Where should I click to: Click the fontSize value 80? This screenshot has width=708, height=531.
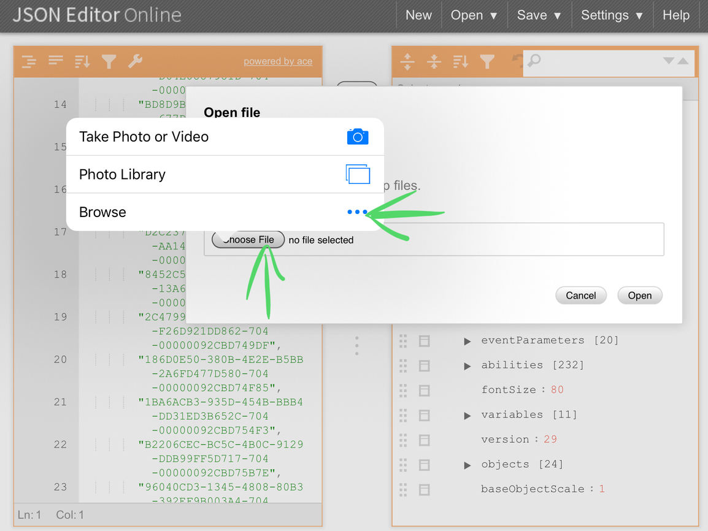click(557, 390)
